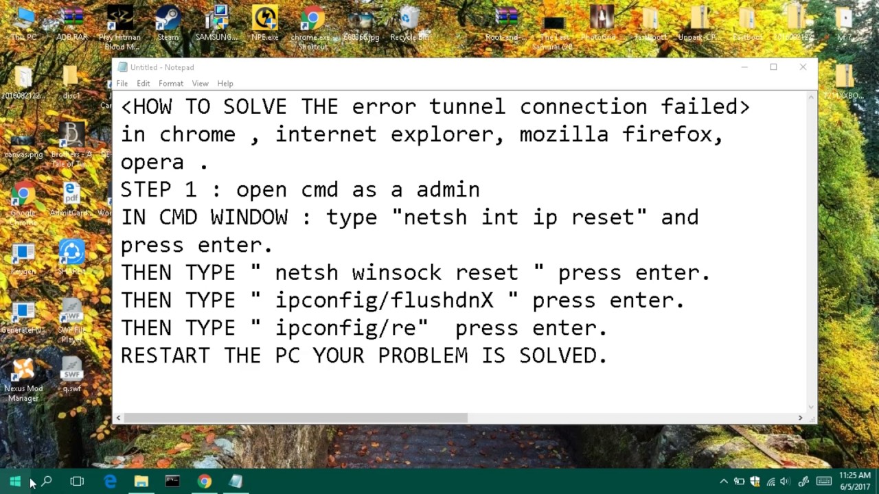Show hidden system tray icons chevron
Screen dimensions: 879x494
[x=724, y=482]
